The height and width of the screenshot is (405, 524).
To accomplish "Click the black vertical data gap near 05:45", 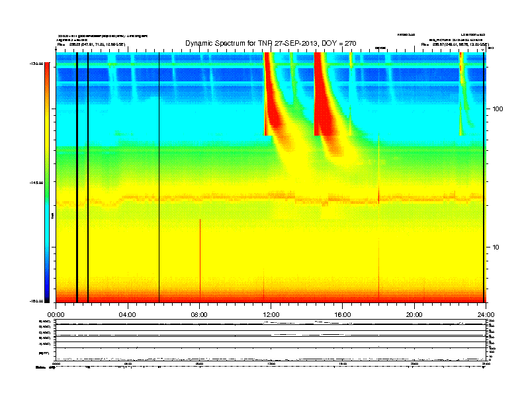I will (159, 179).
